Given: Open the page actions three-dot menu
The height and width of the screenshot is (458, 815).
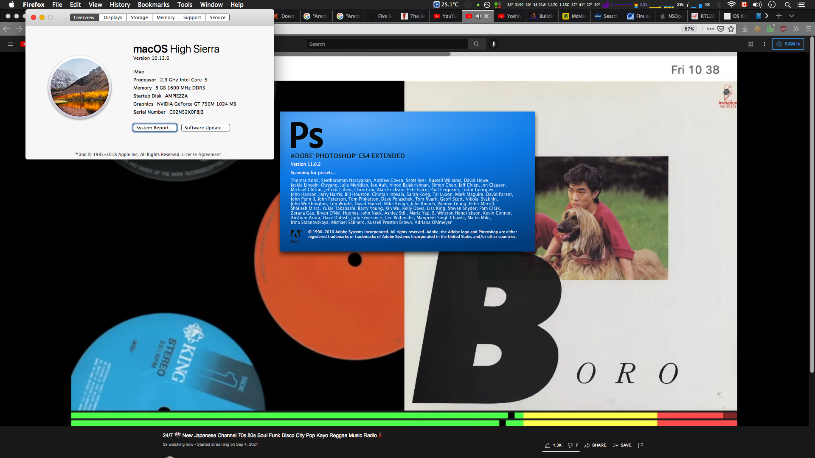Looking at the screenshot, I should point(711,29).
